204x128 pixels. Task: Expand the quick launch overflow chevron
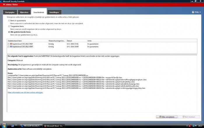(16, 125)
